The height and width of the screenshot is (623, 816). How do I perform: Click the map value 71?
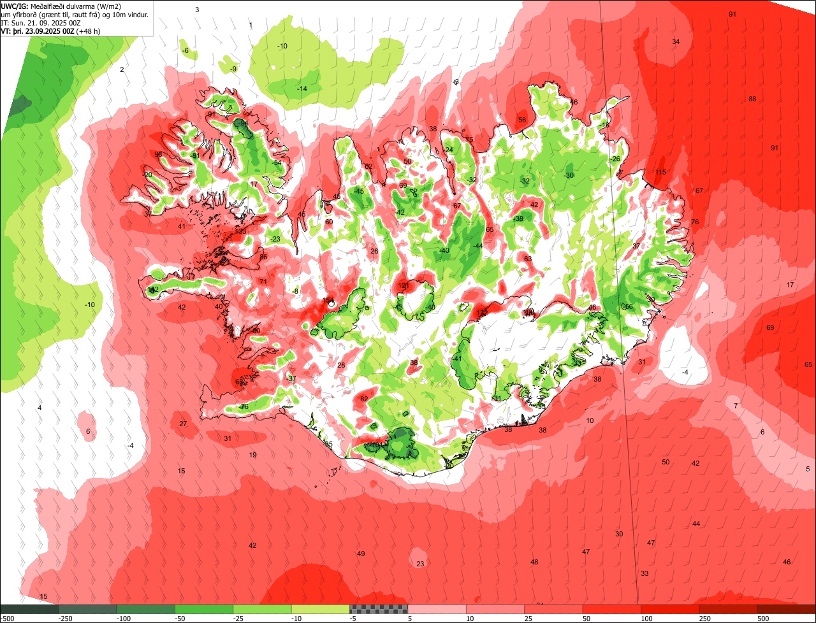pos(263,282)
